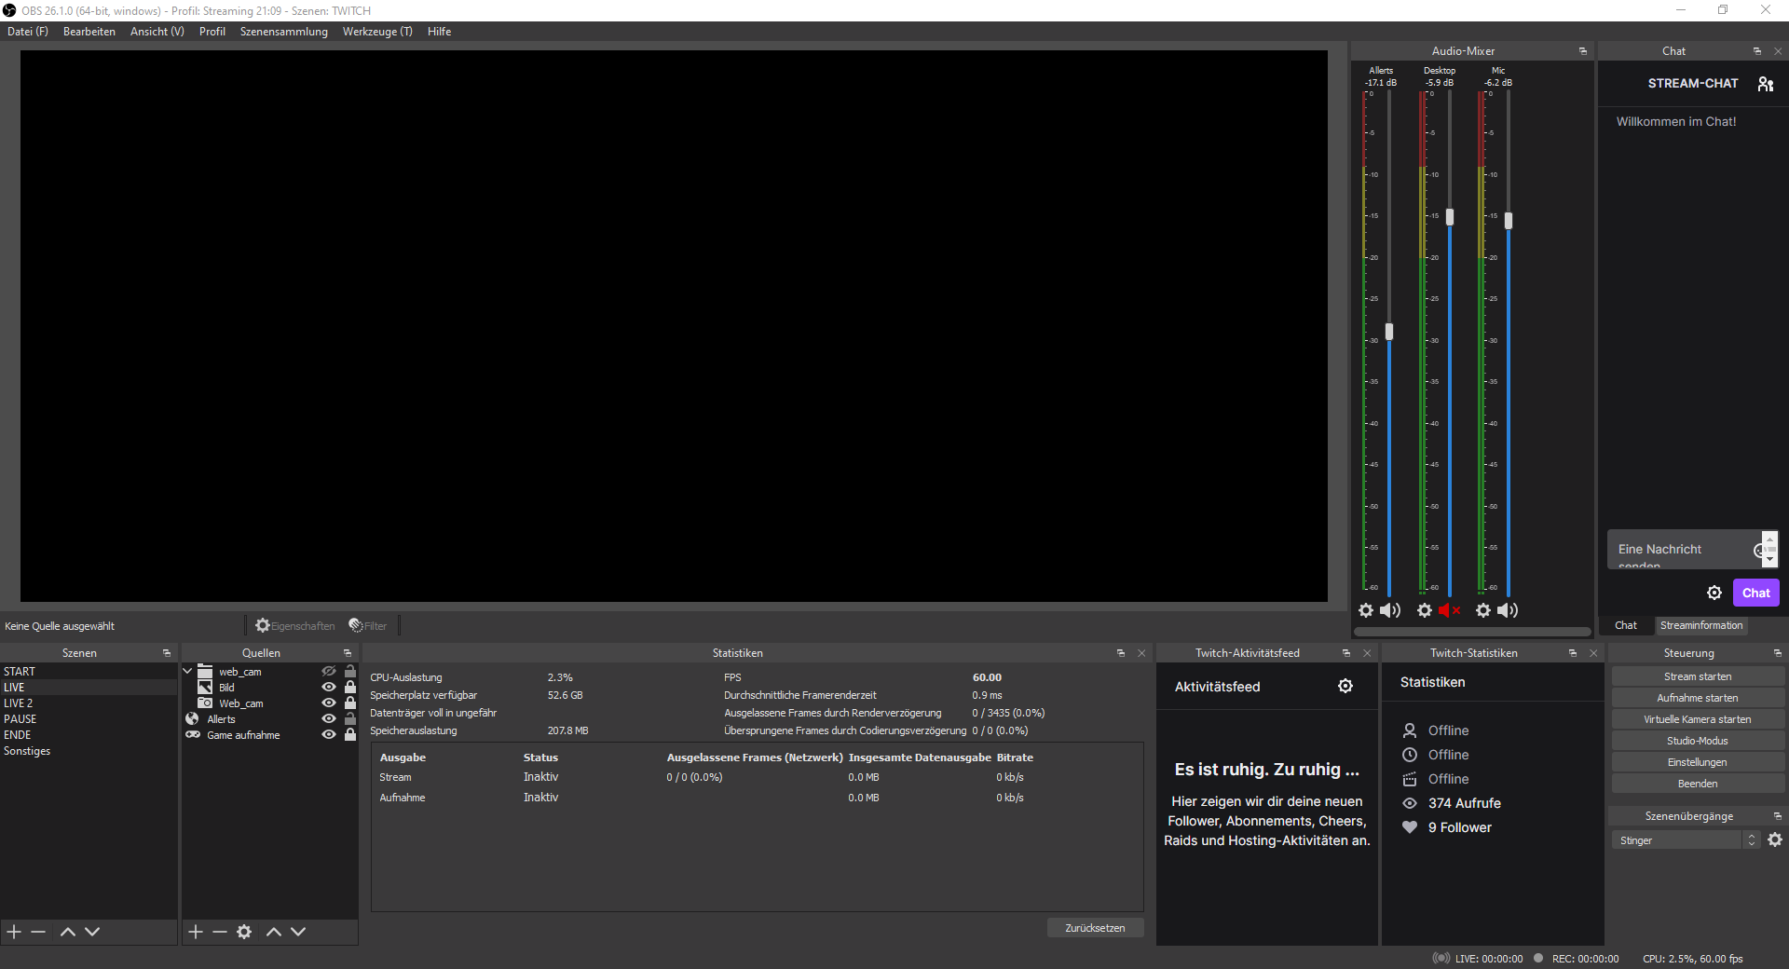Unmute the Desktop audio channel
1789x969 pixels.
pyautogui.click(x=1449, y=610)
